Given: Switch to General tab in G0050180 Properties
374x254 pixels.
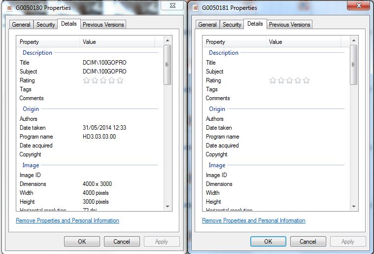Looking at the screenshot, I should pos(21,25).
